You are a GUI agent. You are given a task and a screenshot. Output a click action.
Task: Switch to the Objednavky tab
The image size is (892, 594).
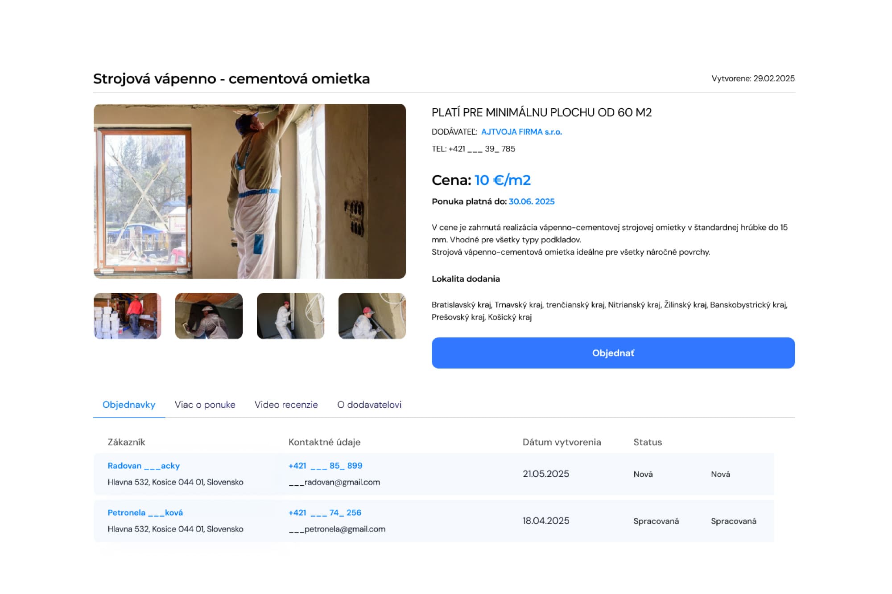coord(129,405)
